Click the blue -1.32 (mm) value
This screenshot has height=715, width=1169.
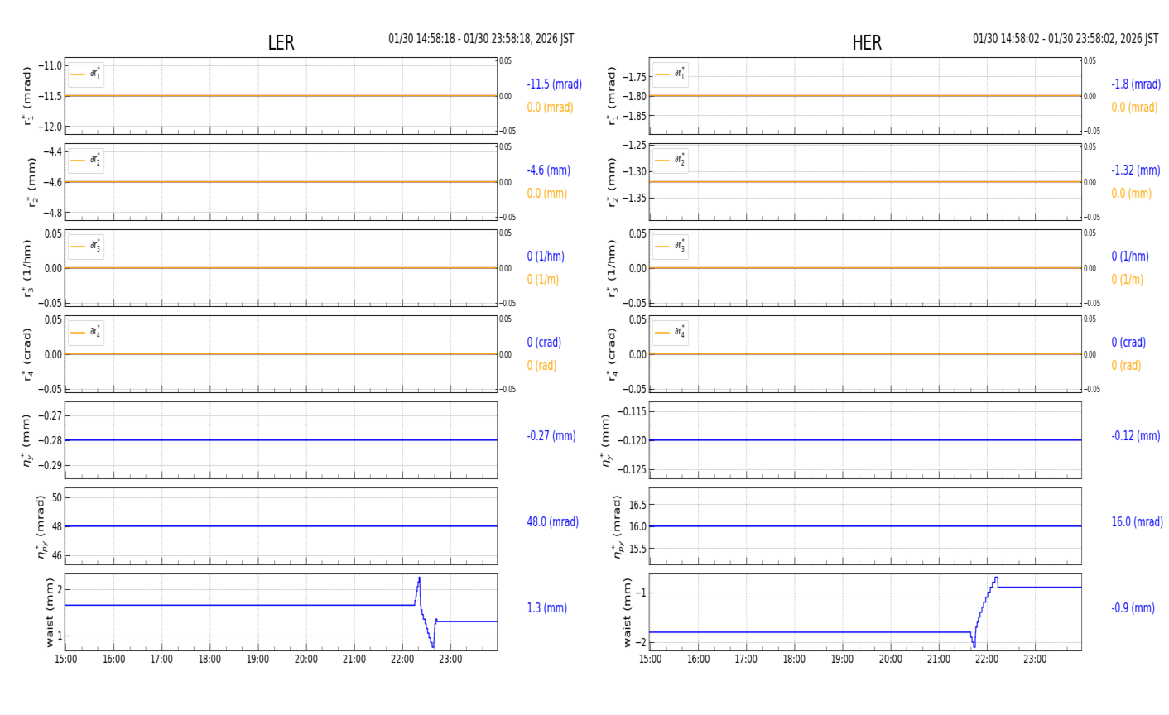(x=1136, y=170)
